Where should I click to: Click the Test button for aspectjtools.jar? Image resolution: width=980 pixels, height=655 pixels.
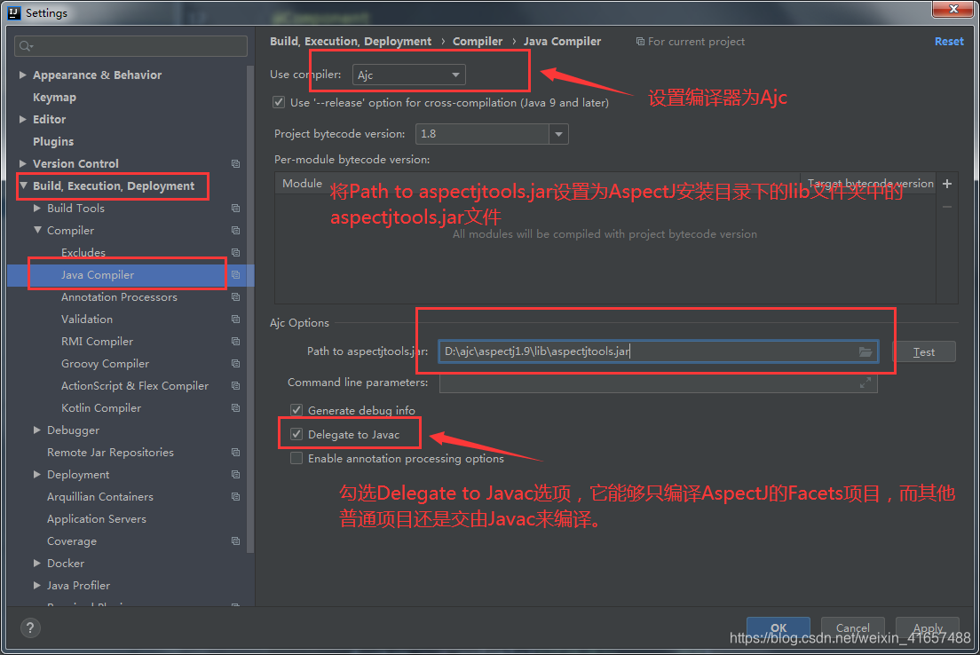tap(924, 351)
